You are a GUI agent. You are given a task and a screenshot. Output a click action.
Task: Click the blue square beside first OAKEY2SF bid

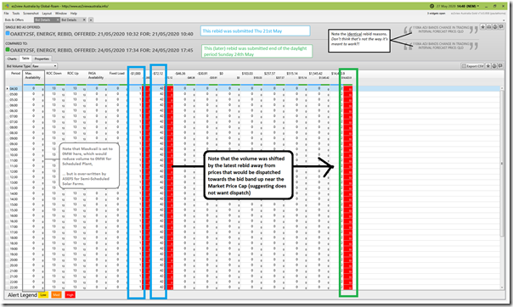8,33
